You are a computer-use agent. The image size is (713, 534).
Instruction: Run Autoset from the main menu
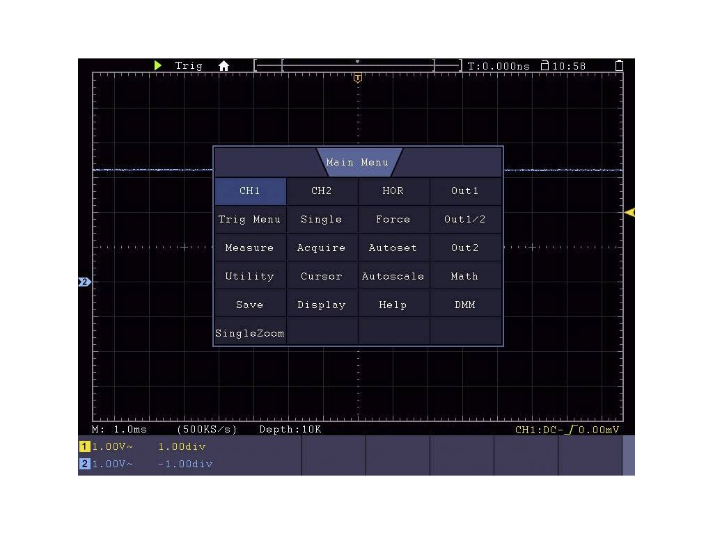point(393,248)
